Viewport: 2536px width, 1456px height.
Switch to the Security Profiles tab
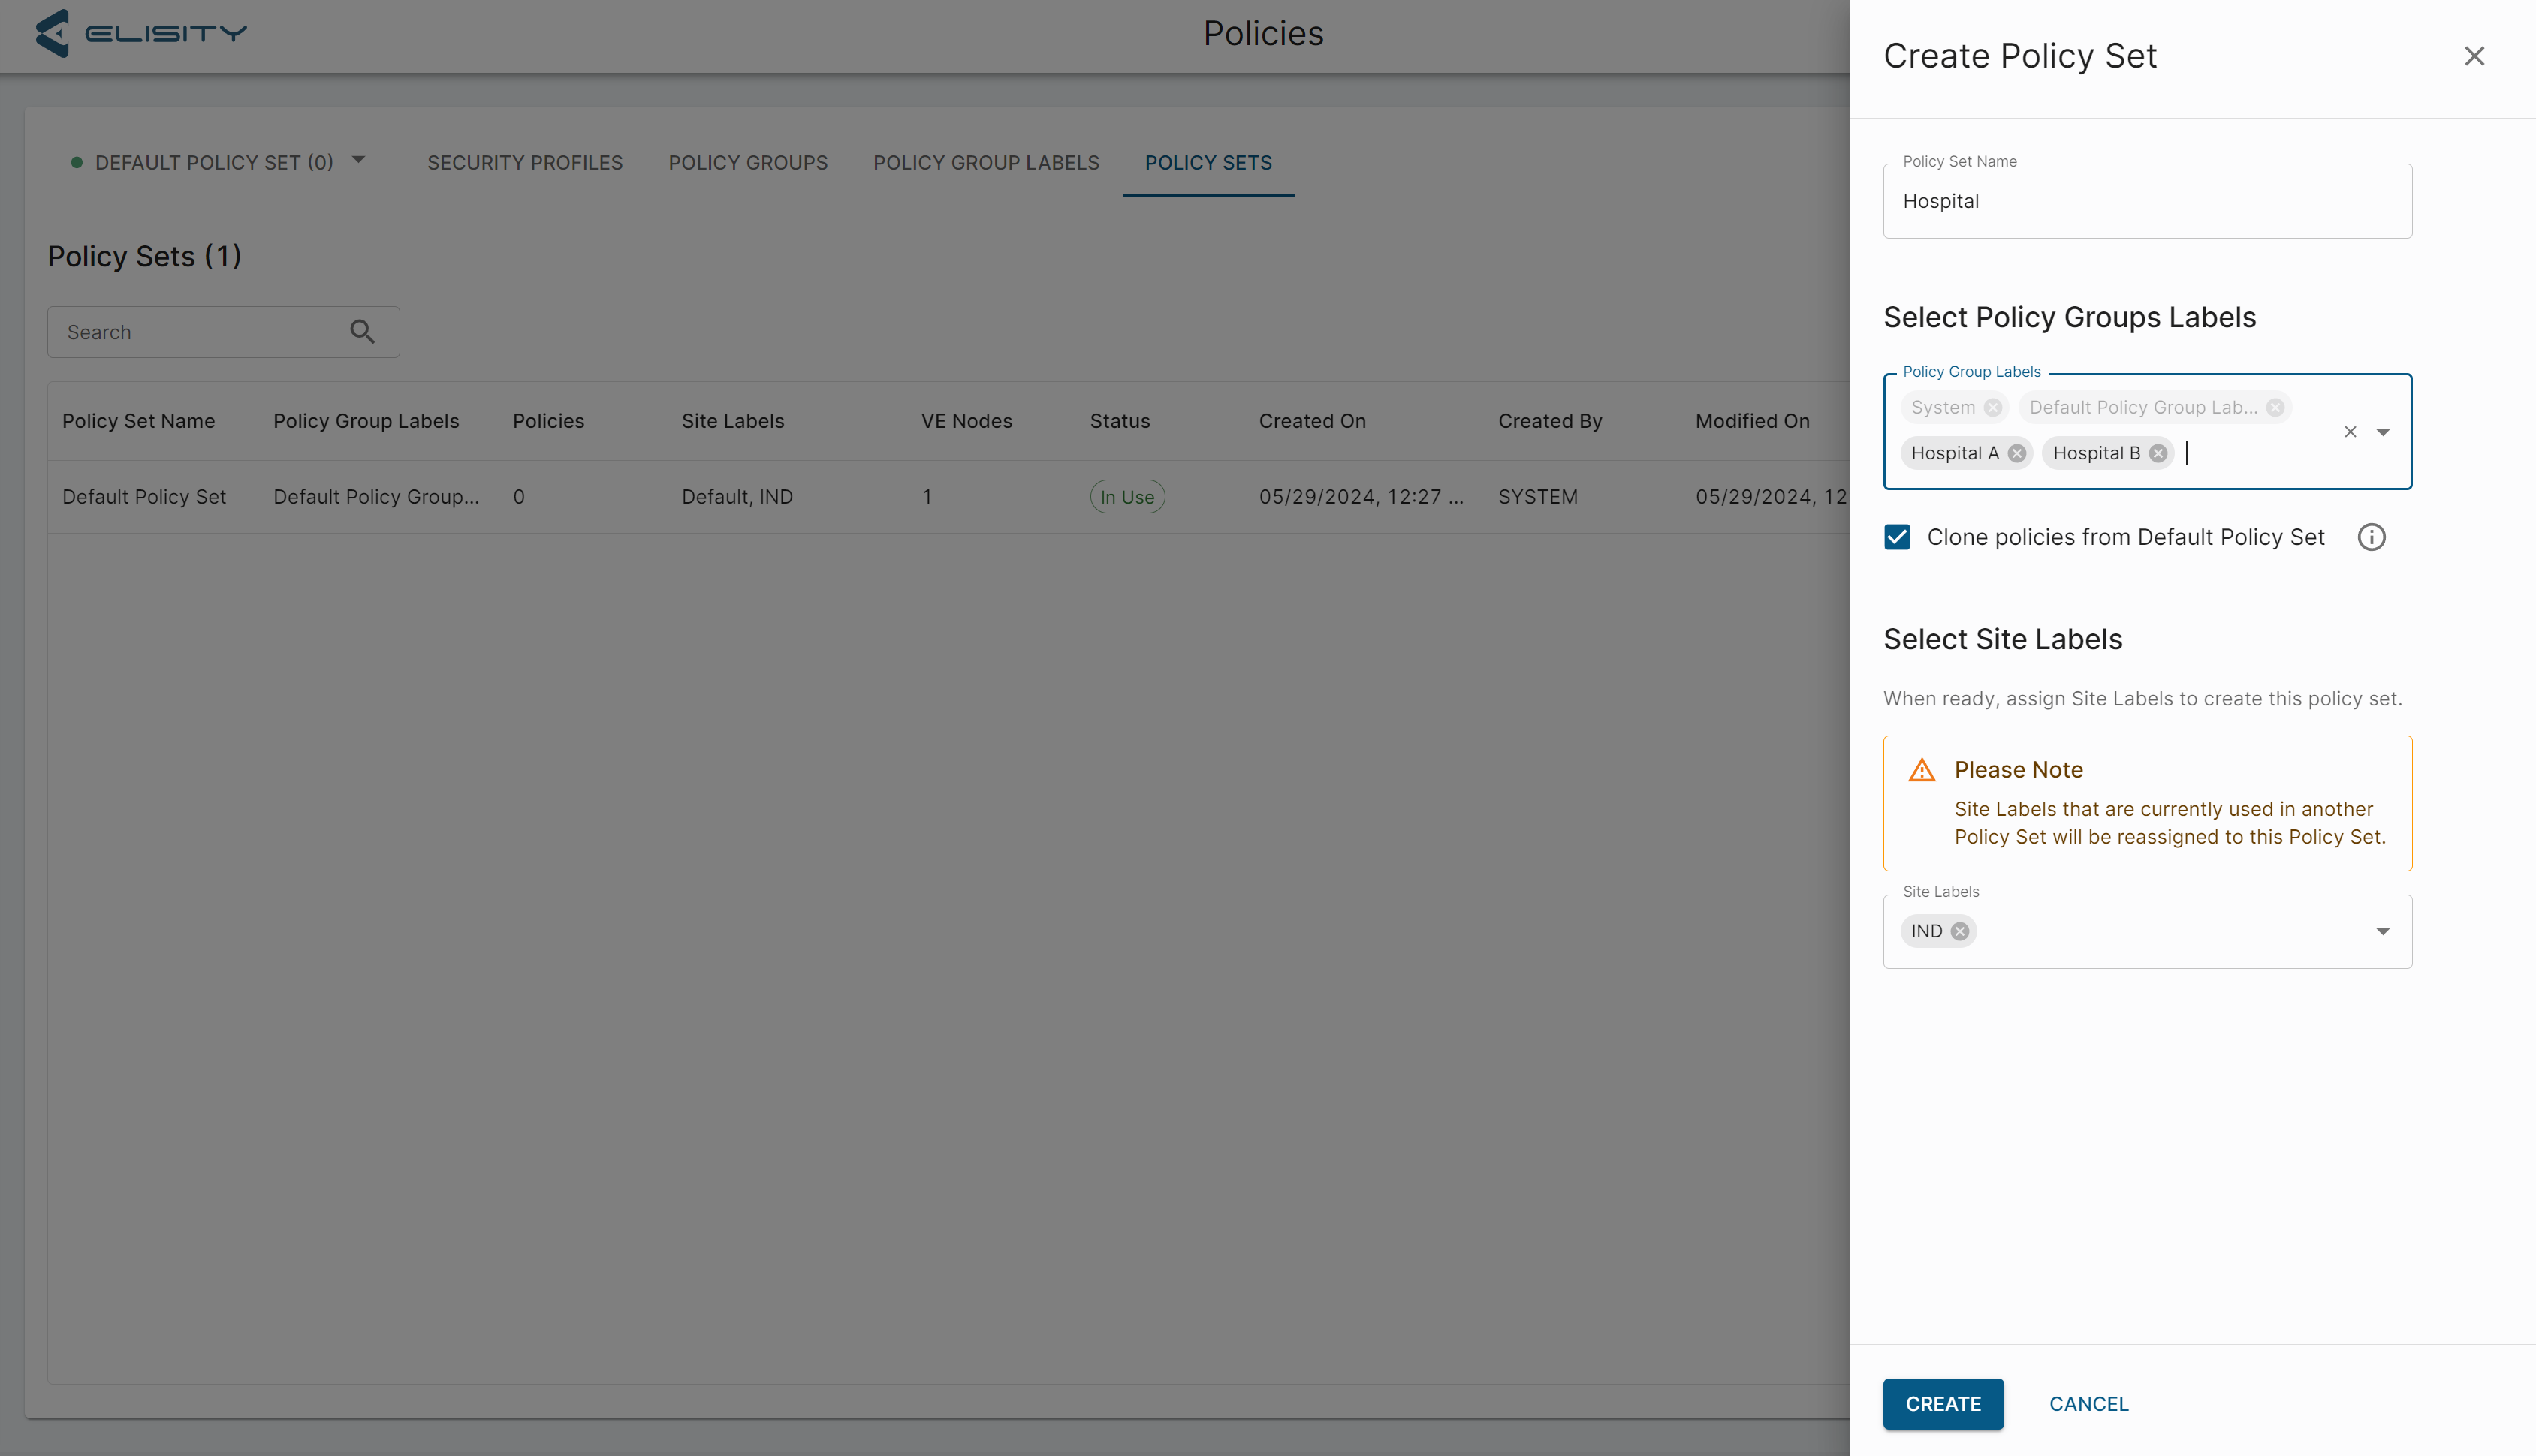(x=525, y=162)
